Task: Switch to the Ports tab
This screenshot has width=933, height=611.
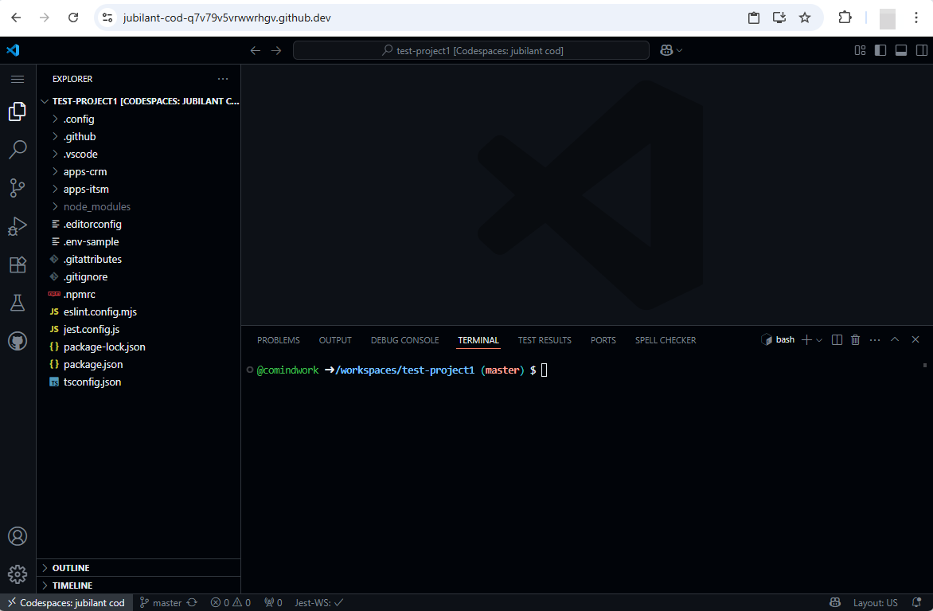Action: coord(603,340)
